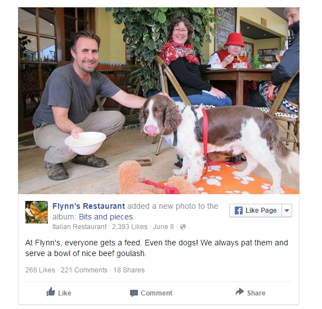Viewport: 322px width, 309px height.
Task: Open the main photo of the dog
Action: [x=159, y=101]
